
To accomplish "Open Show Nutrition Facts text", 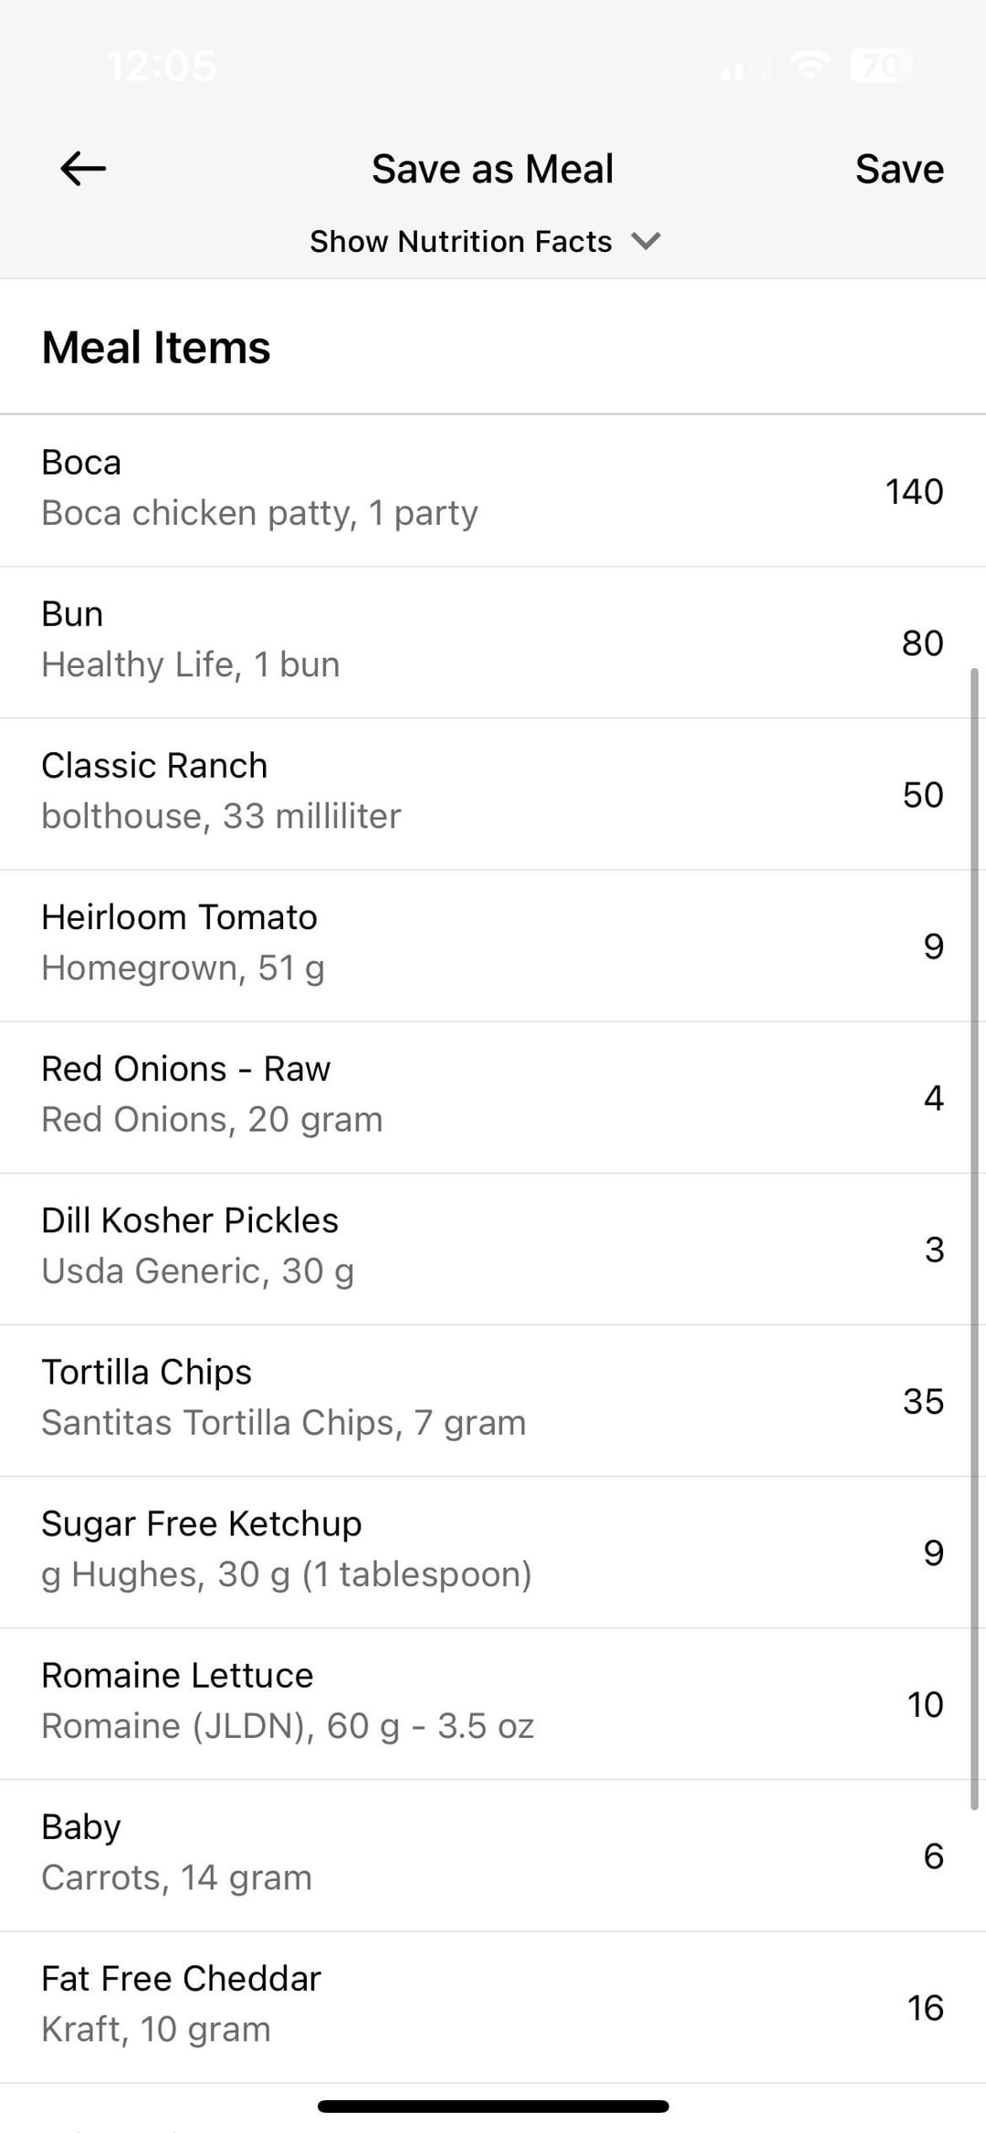I will click(461, 241).
